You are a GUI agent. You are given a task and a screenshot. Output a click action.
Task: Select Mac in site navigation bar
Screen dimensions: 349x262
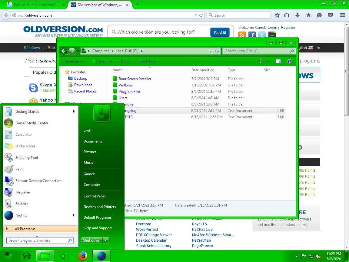coord(51,48)
